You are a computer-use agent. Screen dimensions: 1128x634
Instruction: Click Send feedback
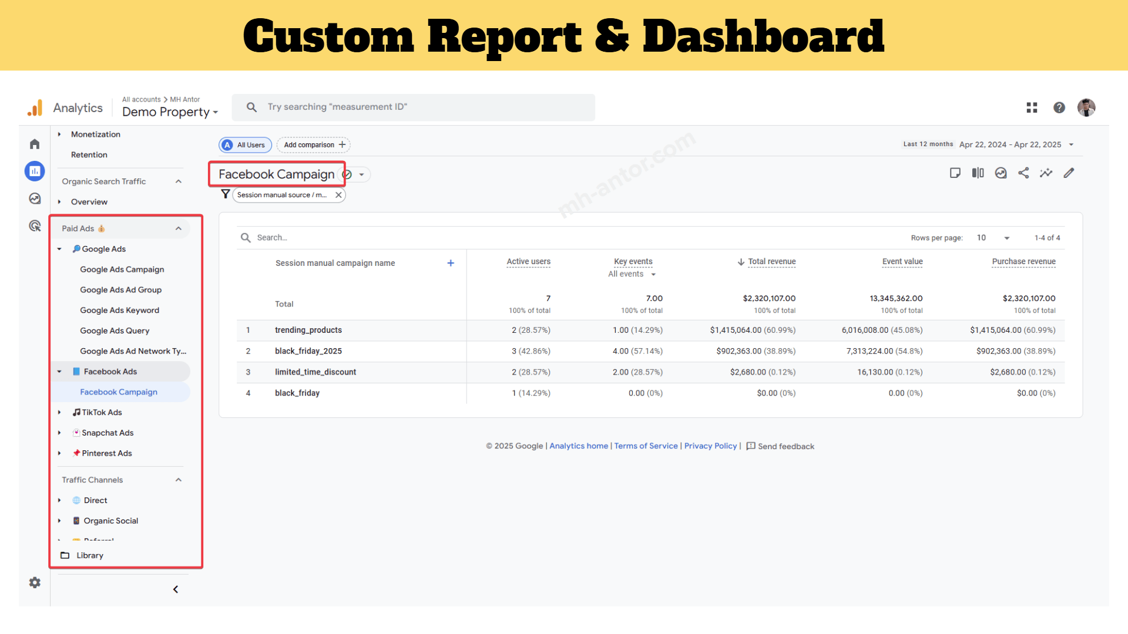[780, 446]
